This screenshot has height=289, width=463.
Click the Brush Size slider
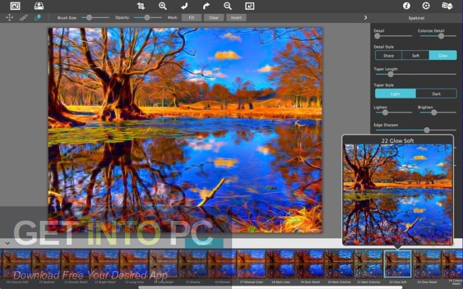(x=95, y=18)
